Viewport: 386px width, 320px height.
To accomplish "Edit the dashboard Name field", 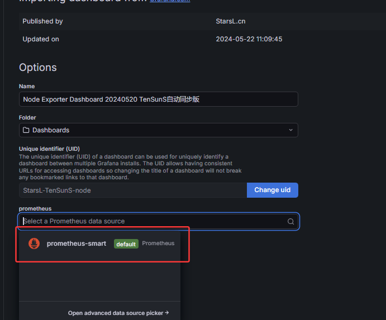I will (x=159, y=99).
